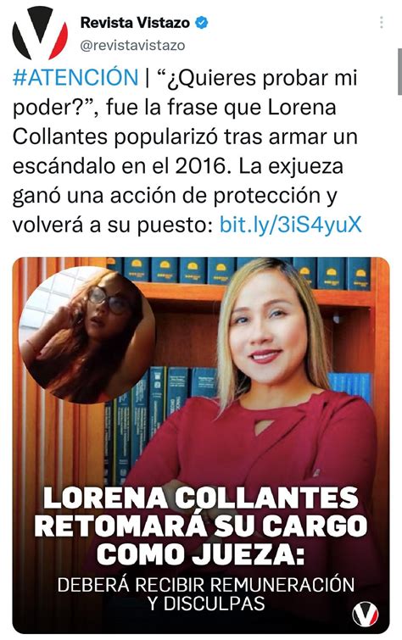Click the "Y DISCULPAS" subtitle line

tap(206, 604)
